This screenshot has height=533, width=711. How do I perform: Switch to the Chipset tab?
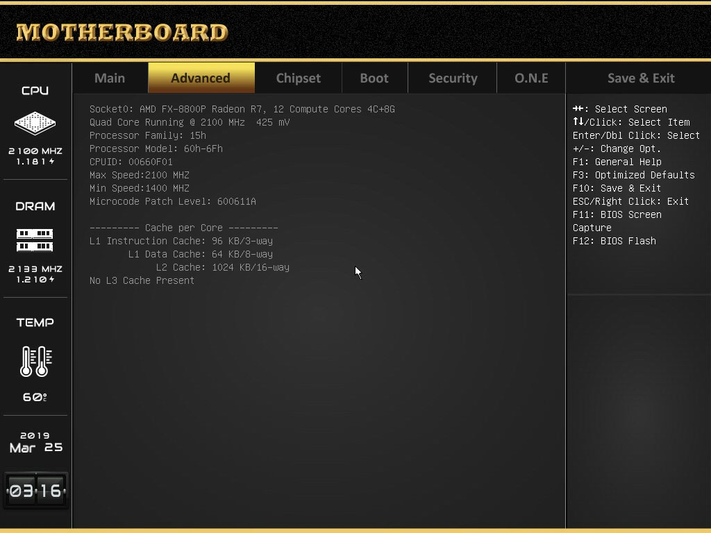pyautogui.click(x=299, y=78)
